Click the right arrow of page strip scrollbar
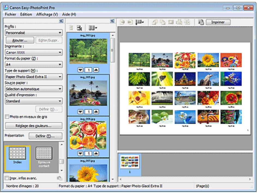Image resolution: width=257 pixels, height=193 pixels. click(250, 179)
